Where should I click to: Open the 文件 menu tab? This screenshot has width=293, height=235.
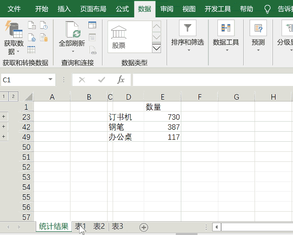14,9
